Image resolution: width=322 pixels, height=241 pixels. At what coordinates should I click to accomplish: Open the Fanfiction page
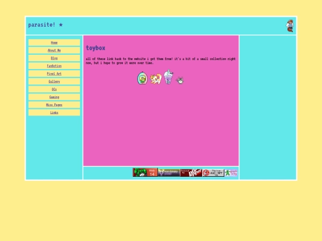(54, 66)
